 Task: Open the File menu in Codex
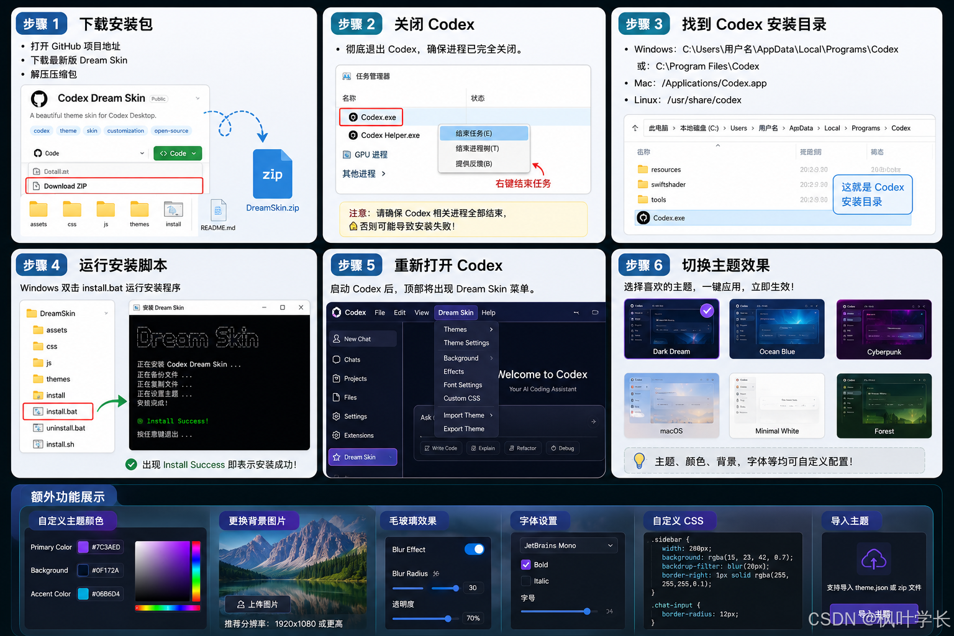point(379,313)
